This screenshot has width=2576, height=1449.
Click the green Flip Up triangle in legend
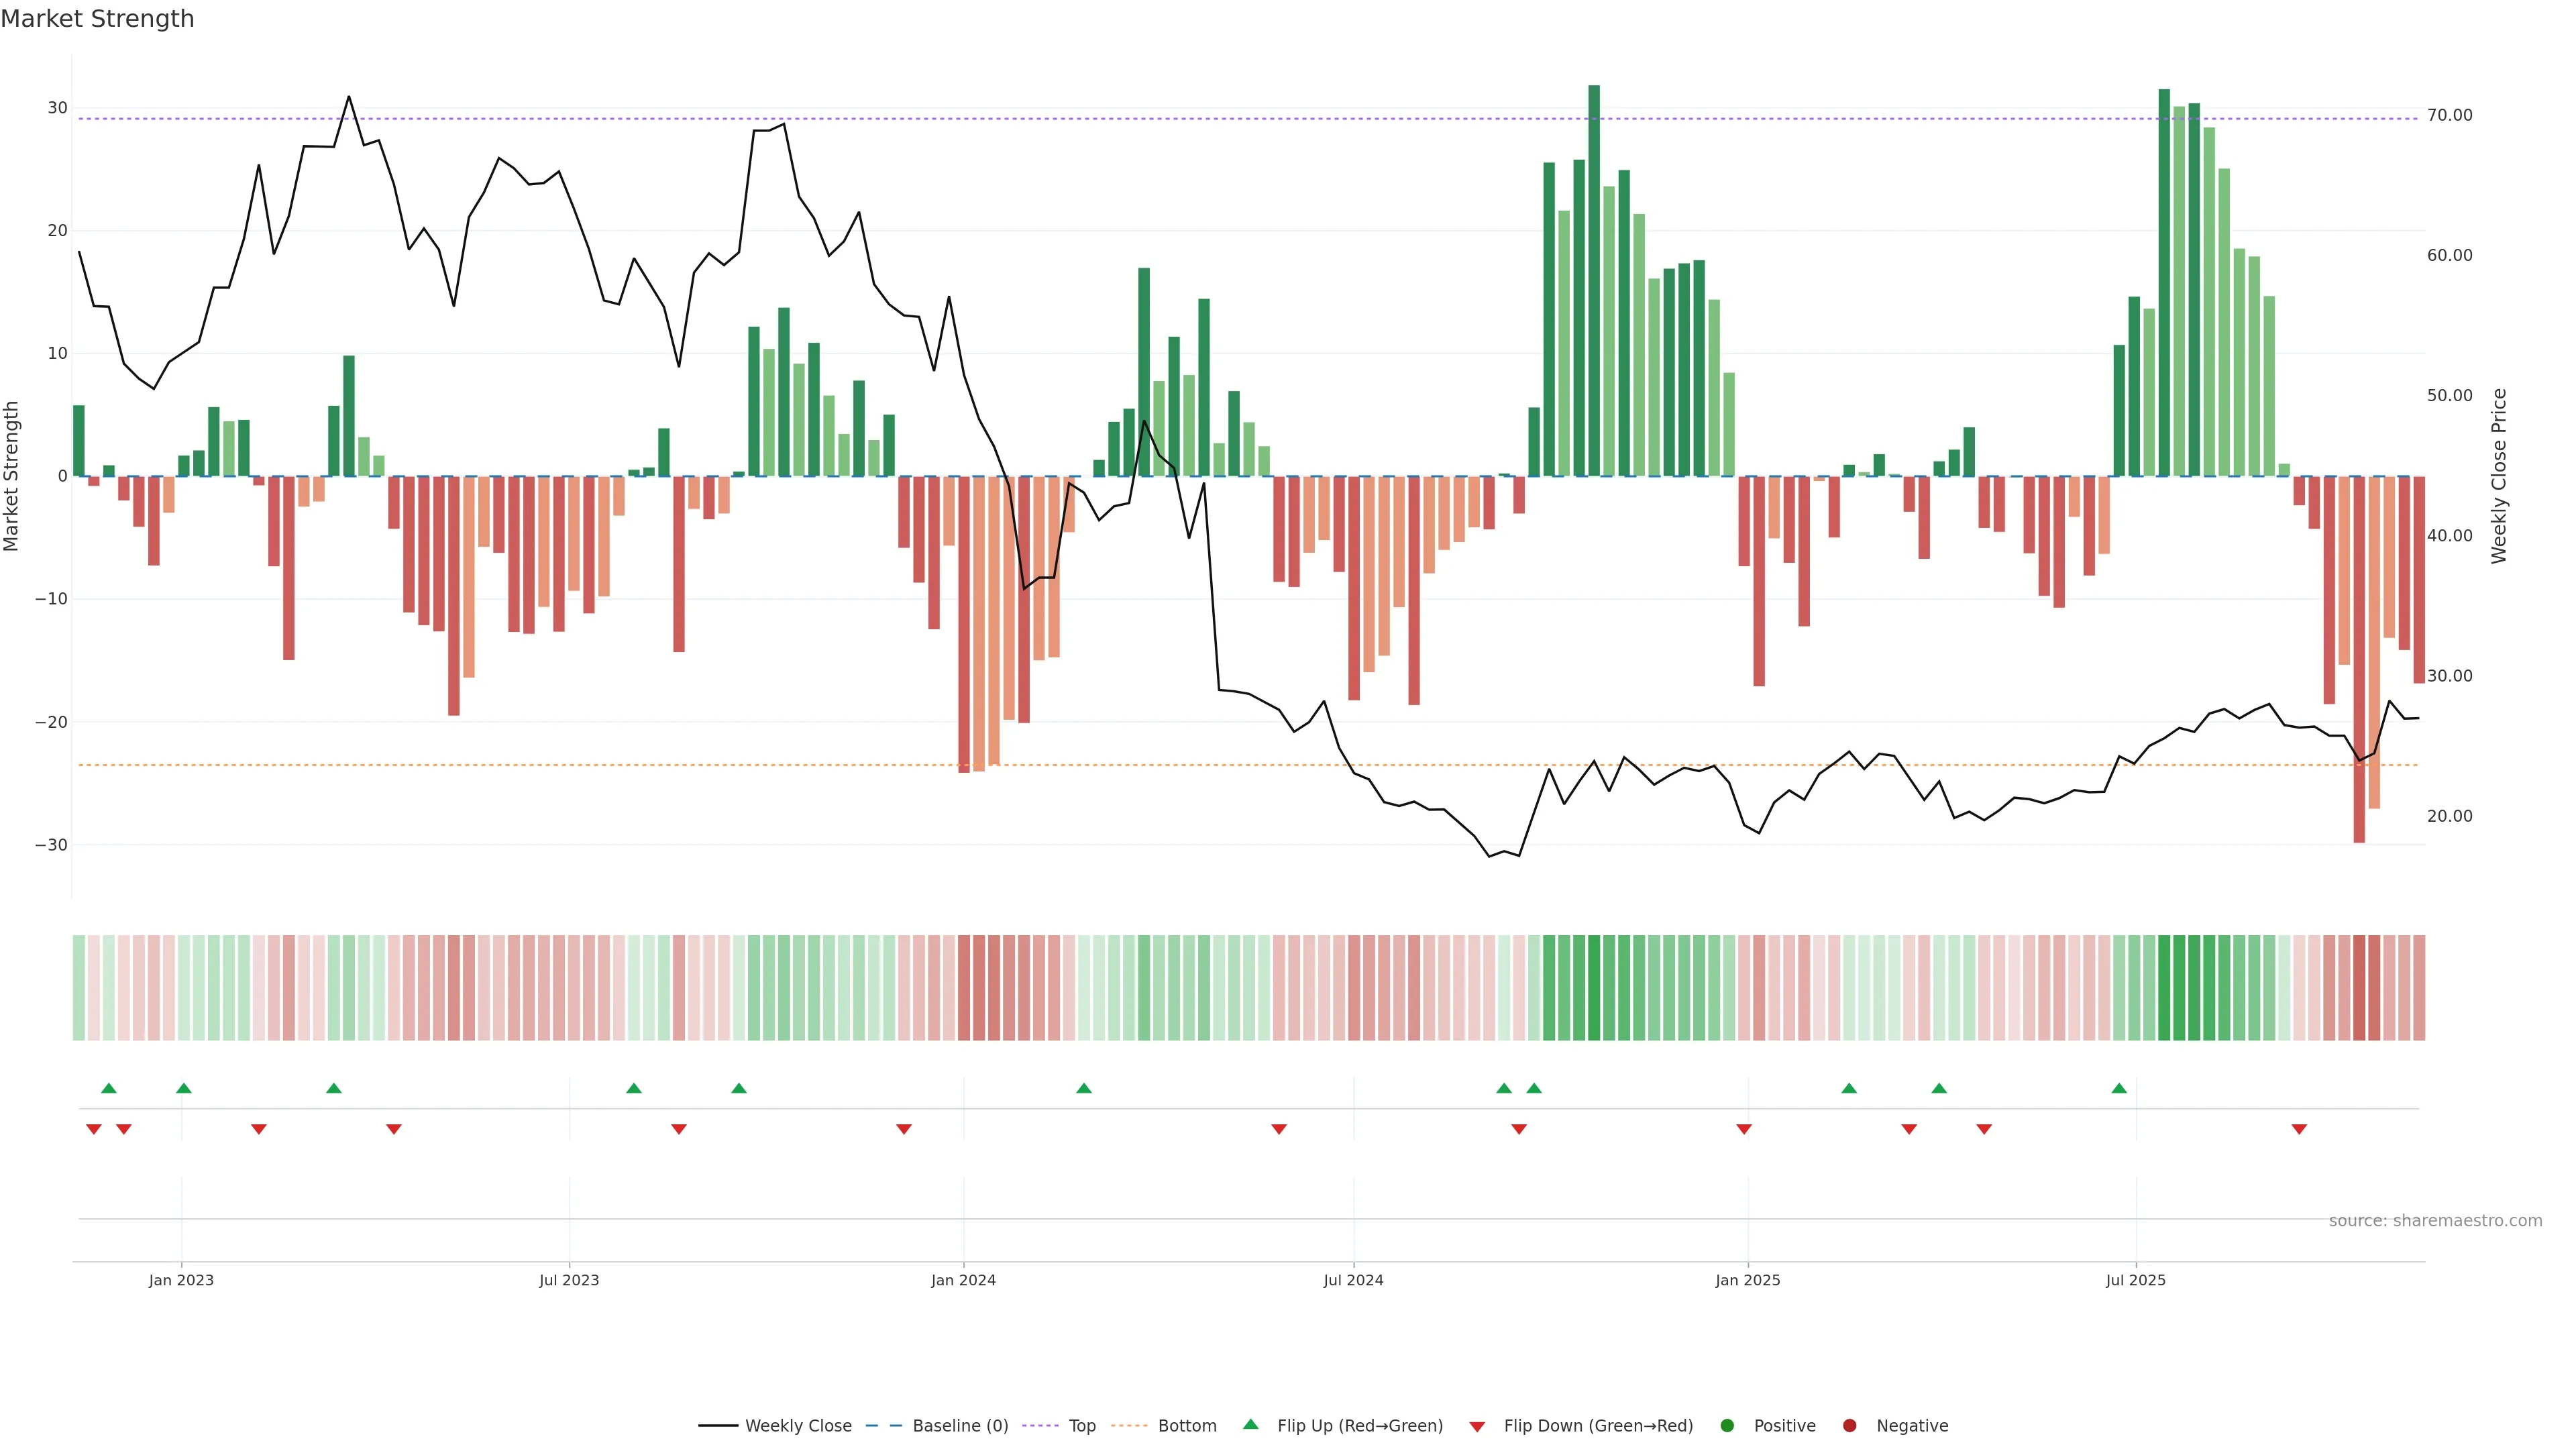coord(1250,1424)
